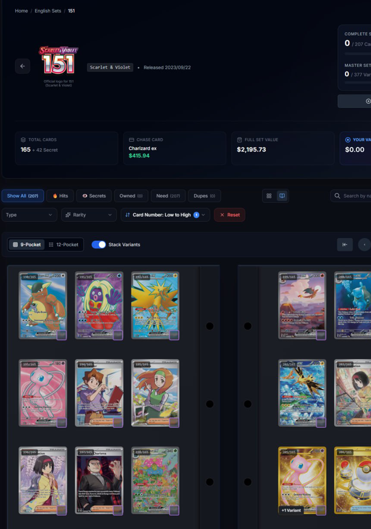Open the Card Number sort dropdown
The width and height of the screenshot is (371, 529).
(x=165, y=215)
